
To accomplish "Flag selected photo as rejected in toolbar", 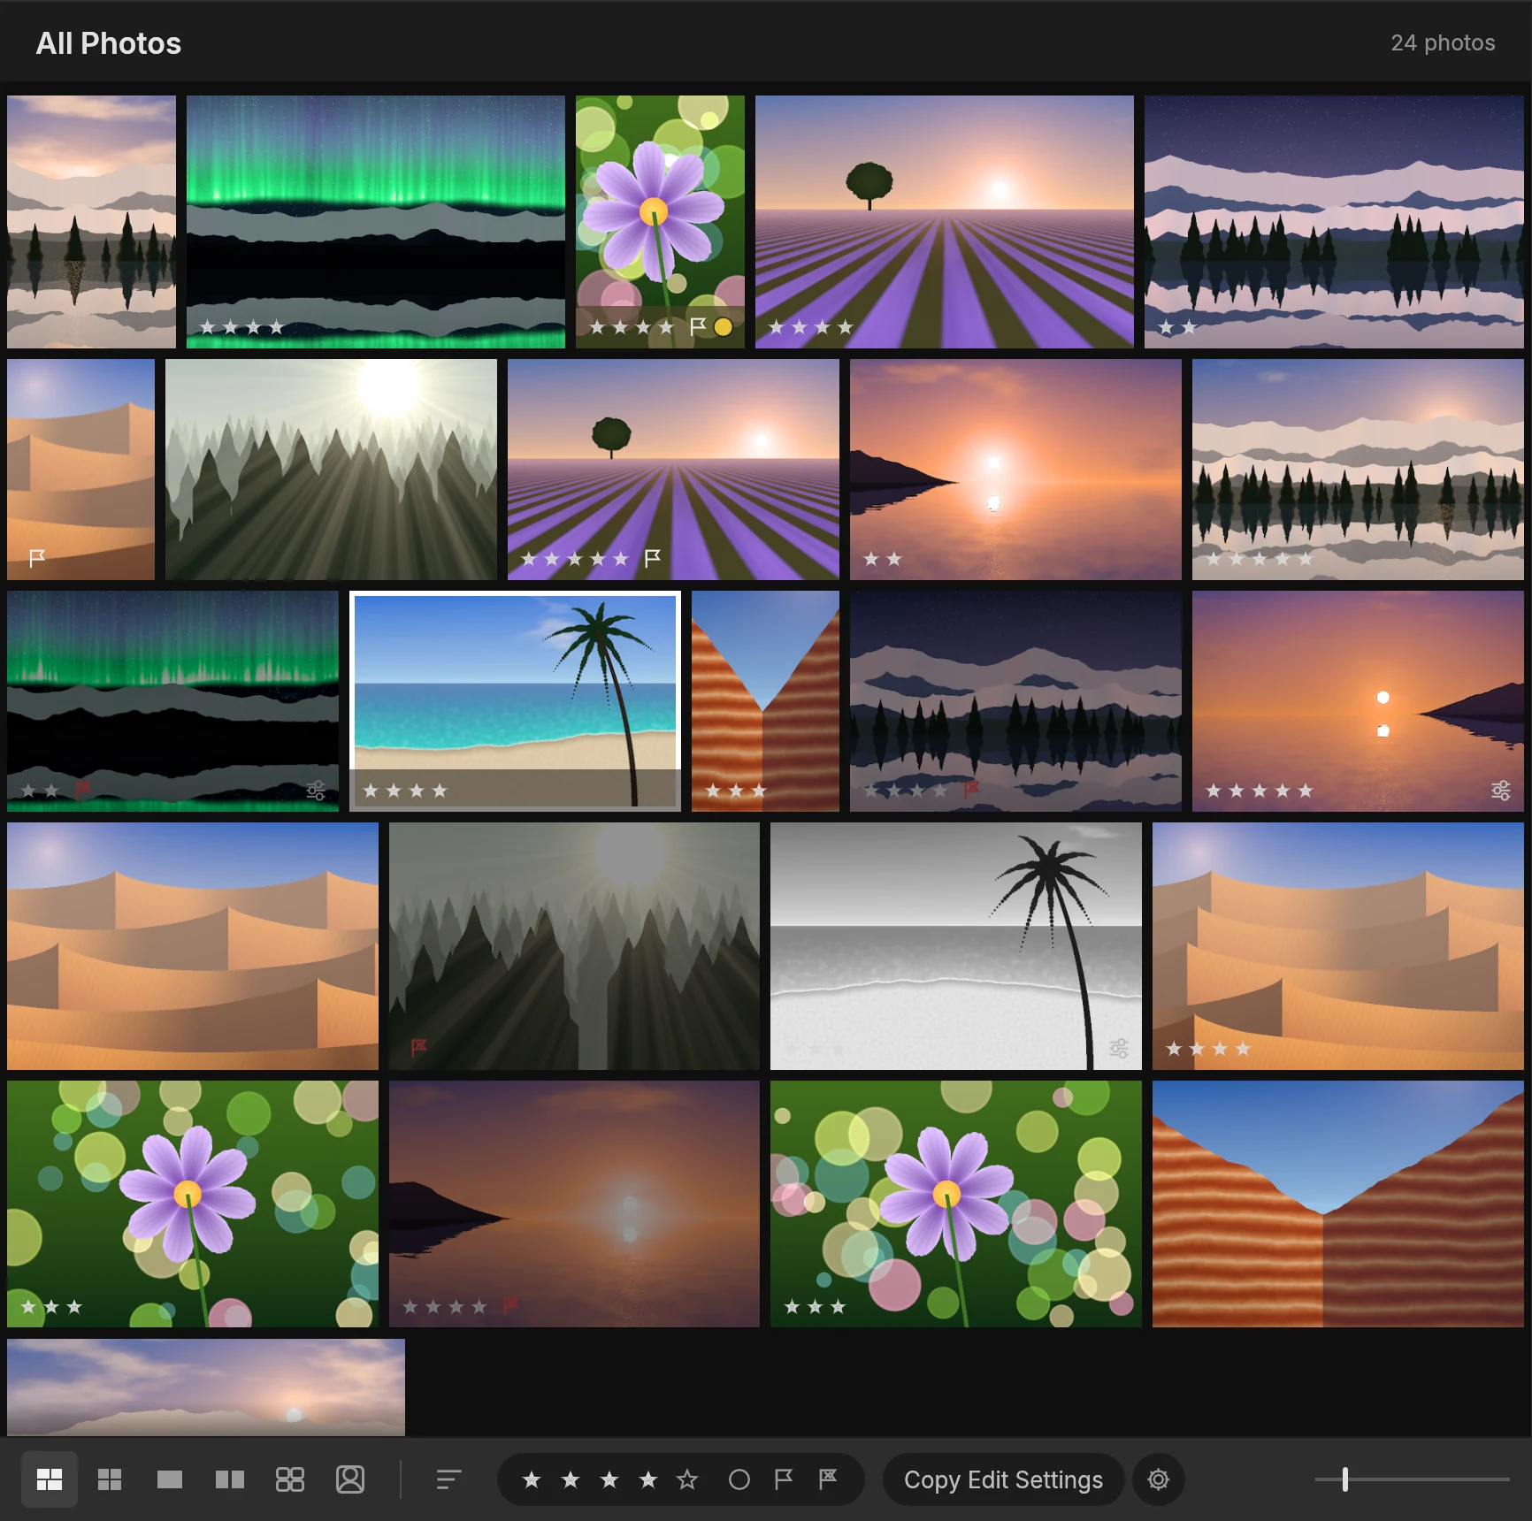I will (x=828, y=1479).
